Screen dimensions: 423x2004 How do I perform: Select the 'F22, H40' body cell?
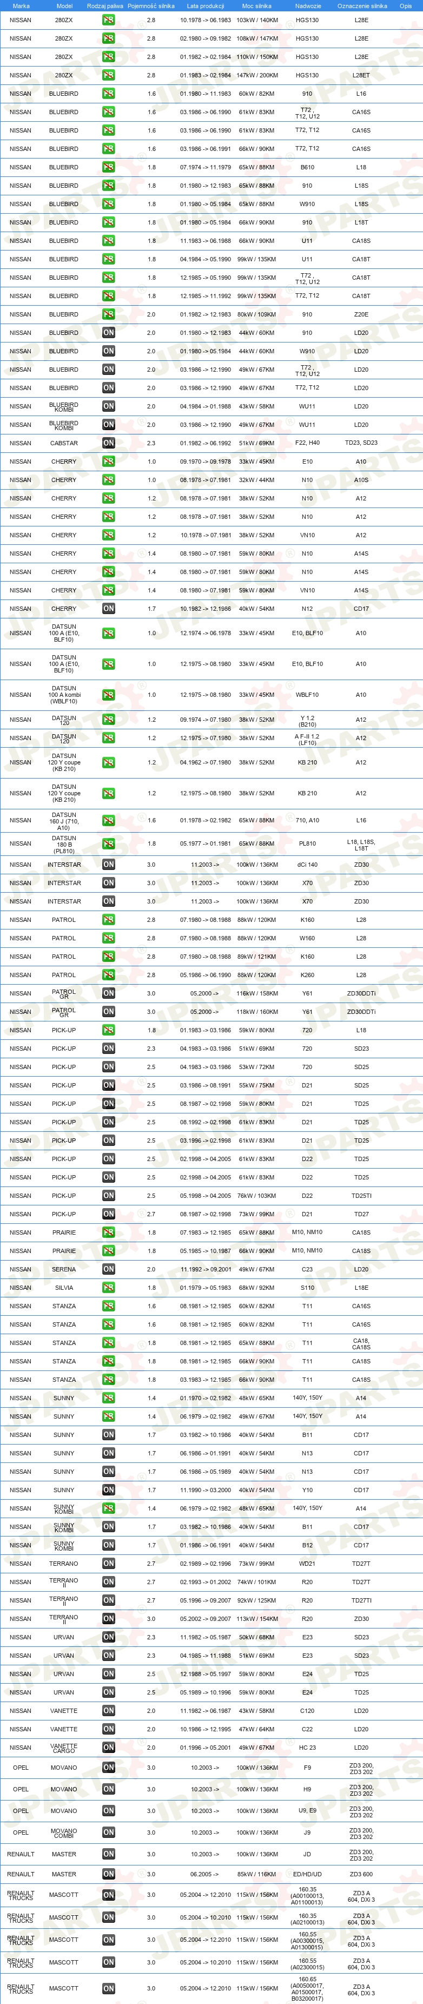coord(307,444)
